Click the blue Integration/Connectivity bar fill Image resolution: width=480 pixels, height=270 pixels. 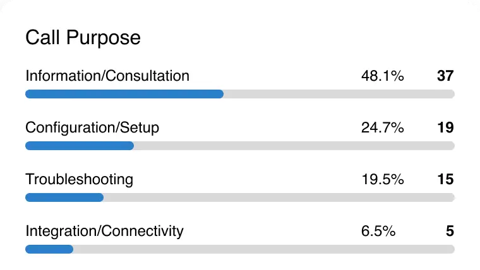tap(49, 249)
